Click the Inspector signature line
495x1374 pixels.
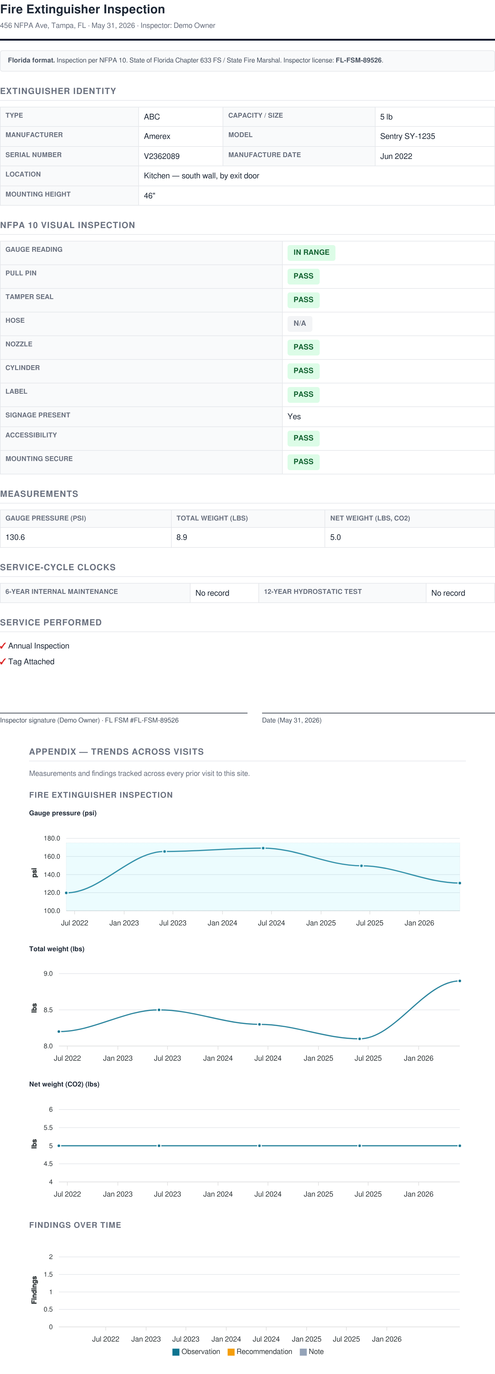pyautogui.click(x=124, y=713)
